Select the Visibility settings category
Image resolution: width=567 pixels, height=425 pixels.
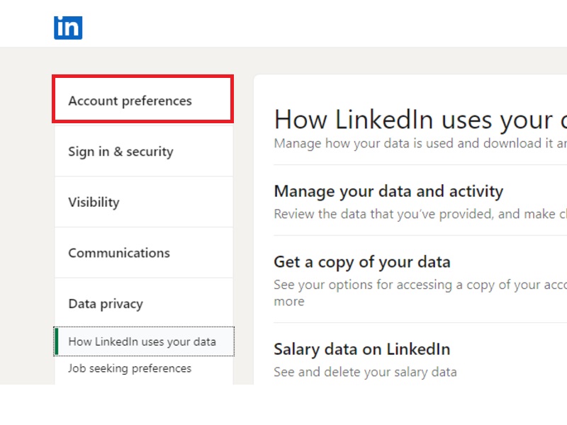(94, 202)
